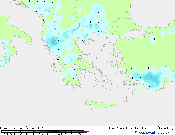Click the '[mm]' unit label
175x135 pixels.
(31, 128)
